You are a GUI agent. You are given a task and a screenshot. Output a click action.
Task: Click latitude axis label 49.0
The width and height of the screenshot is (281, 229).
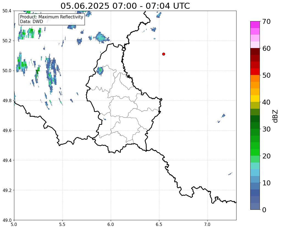[x=7, y=220]
